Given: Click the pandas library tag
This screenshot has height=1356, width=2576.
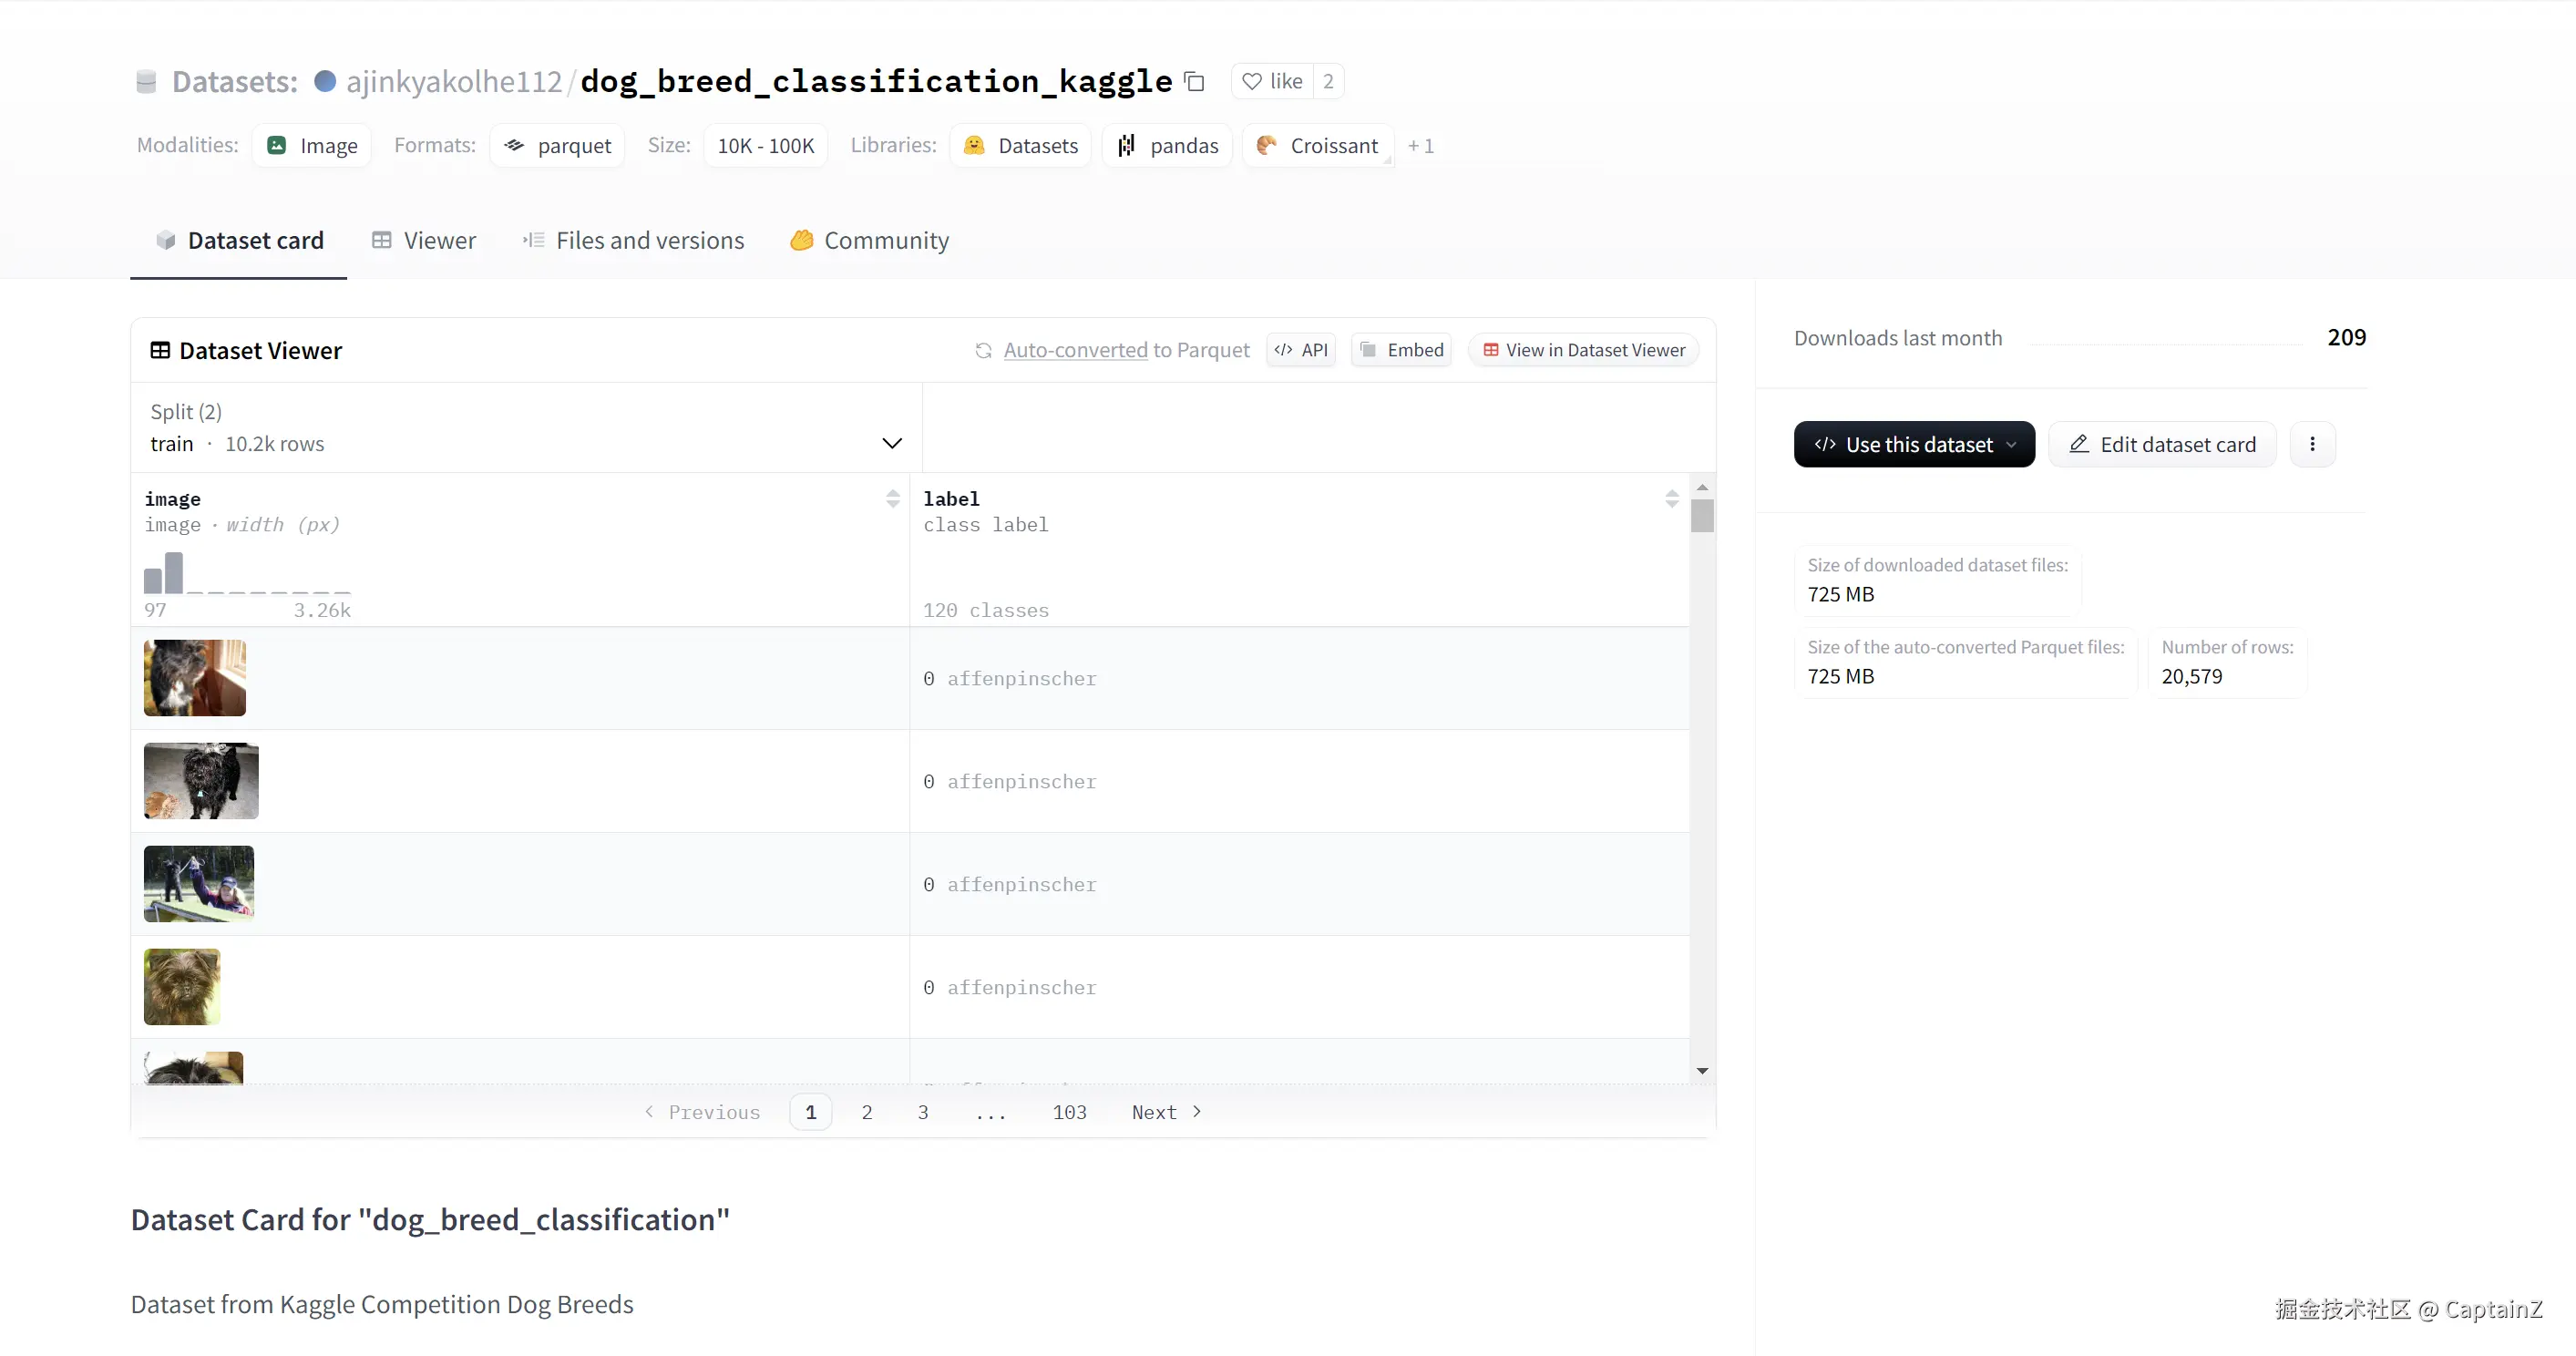Looking at the screenshot, I should click(1167, 146).
